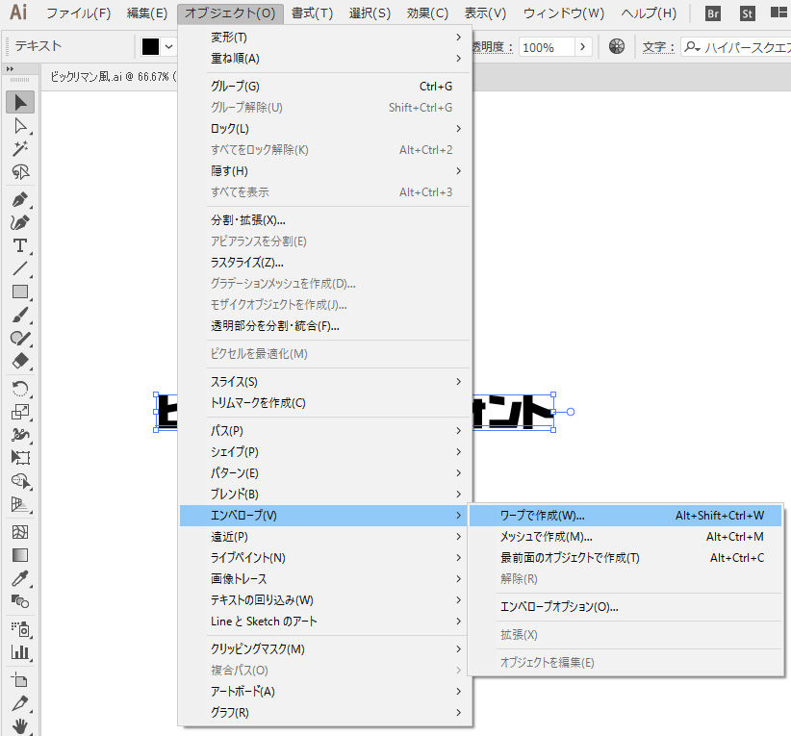
Task: Select the Pen tool
Action: pos(20,199)
